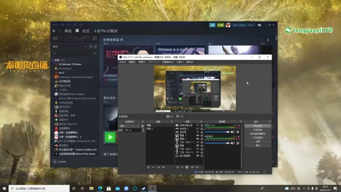Switch to Steam 商店 tab
The width and height of the screenshot is (341, 192).
[x=68, y=31]
